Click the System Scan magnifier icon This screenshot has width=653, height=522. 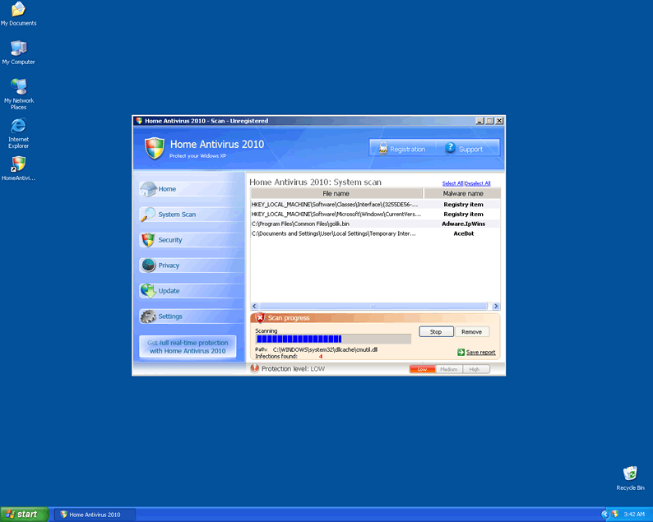[148, 215]
